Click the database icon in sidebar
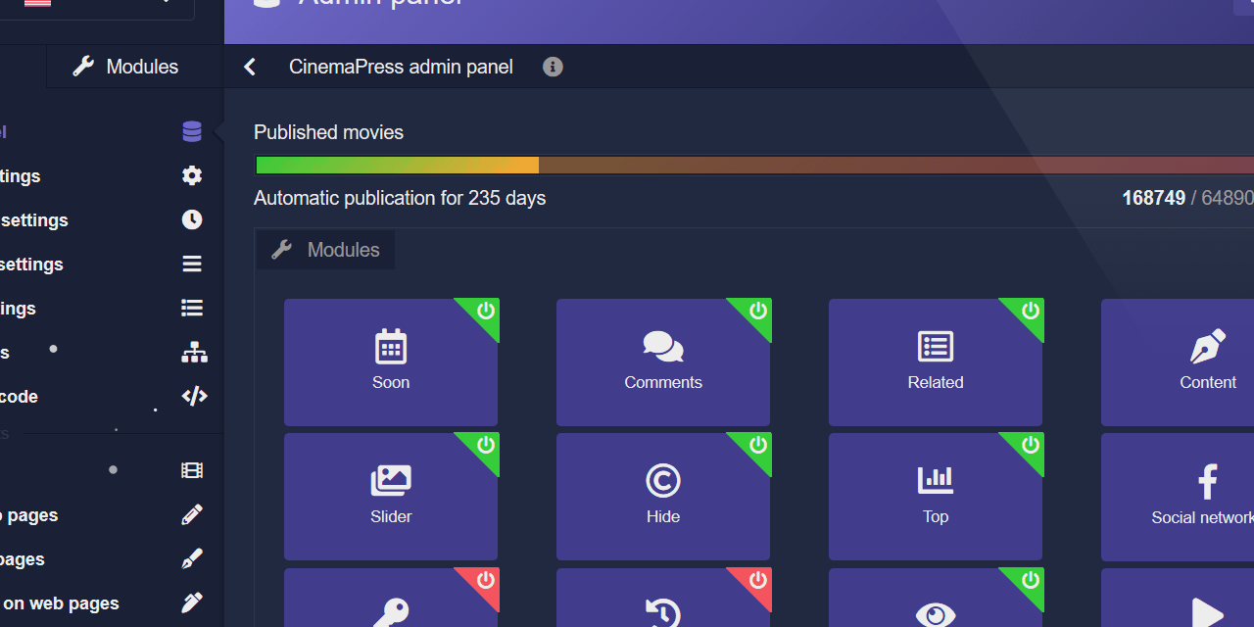The width and height of the screenshot is (1254, 627). point(192,132)
